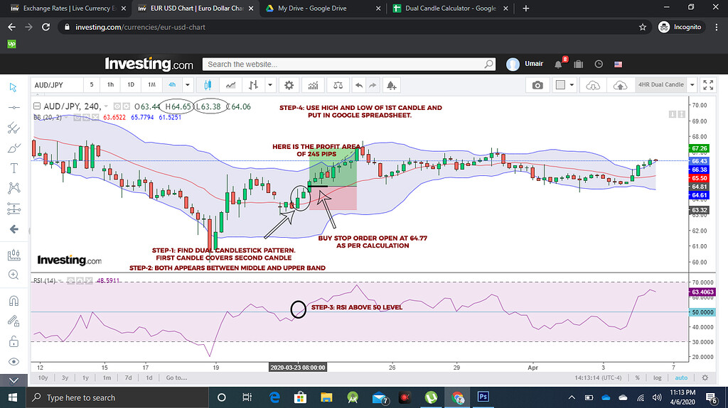
Task: Toggle the auto scale option
Action: click(680, 377)
